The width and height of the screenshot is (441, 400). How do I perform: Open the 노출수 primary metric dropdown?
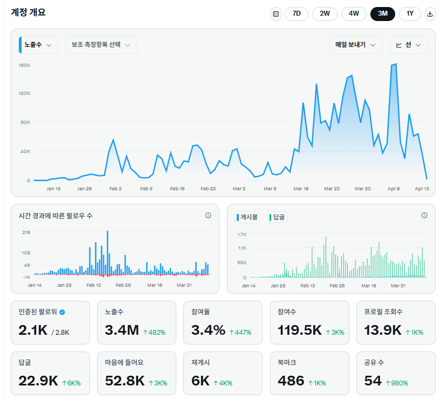tap(38, 45)
